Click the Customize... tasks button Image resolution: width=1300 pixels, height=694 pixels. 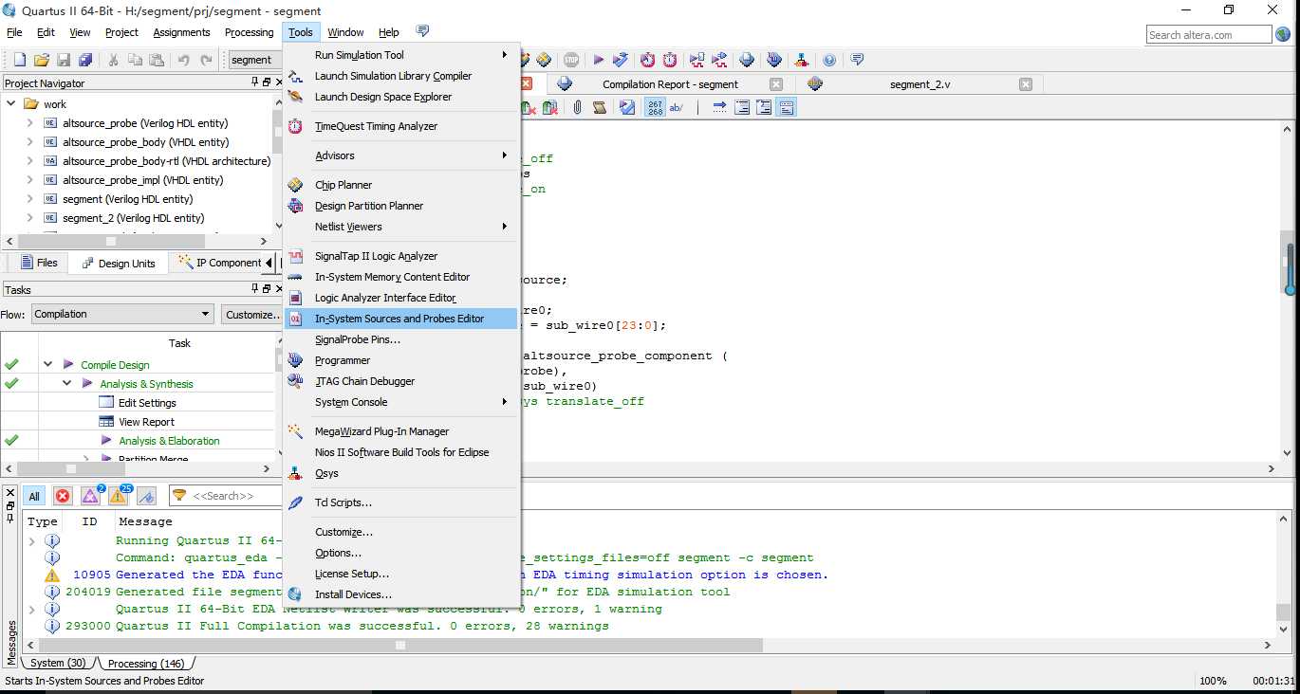(251, 314)
